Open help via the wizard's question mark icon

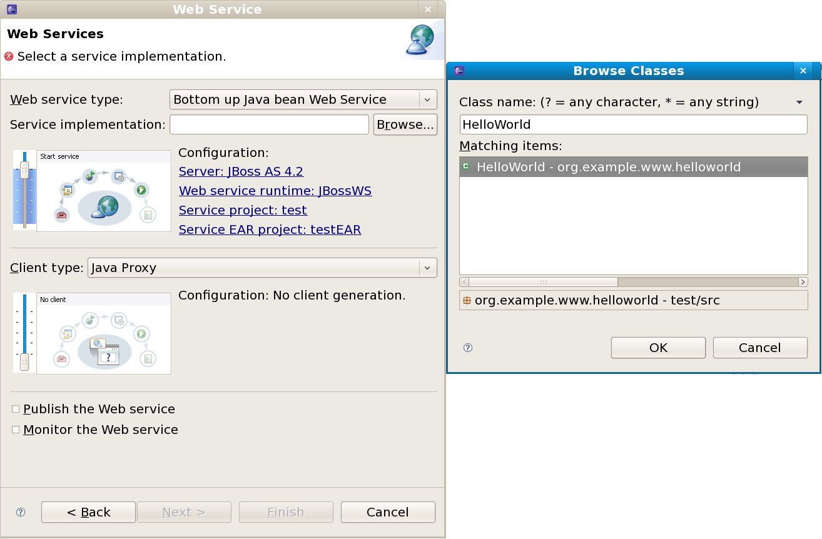(20, 512)
